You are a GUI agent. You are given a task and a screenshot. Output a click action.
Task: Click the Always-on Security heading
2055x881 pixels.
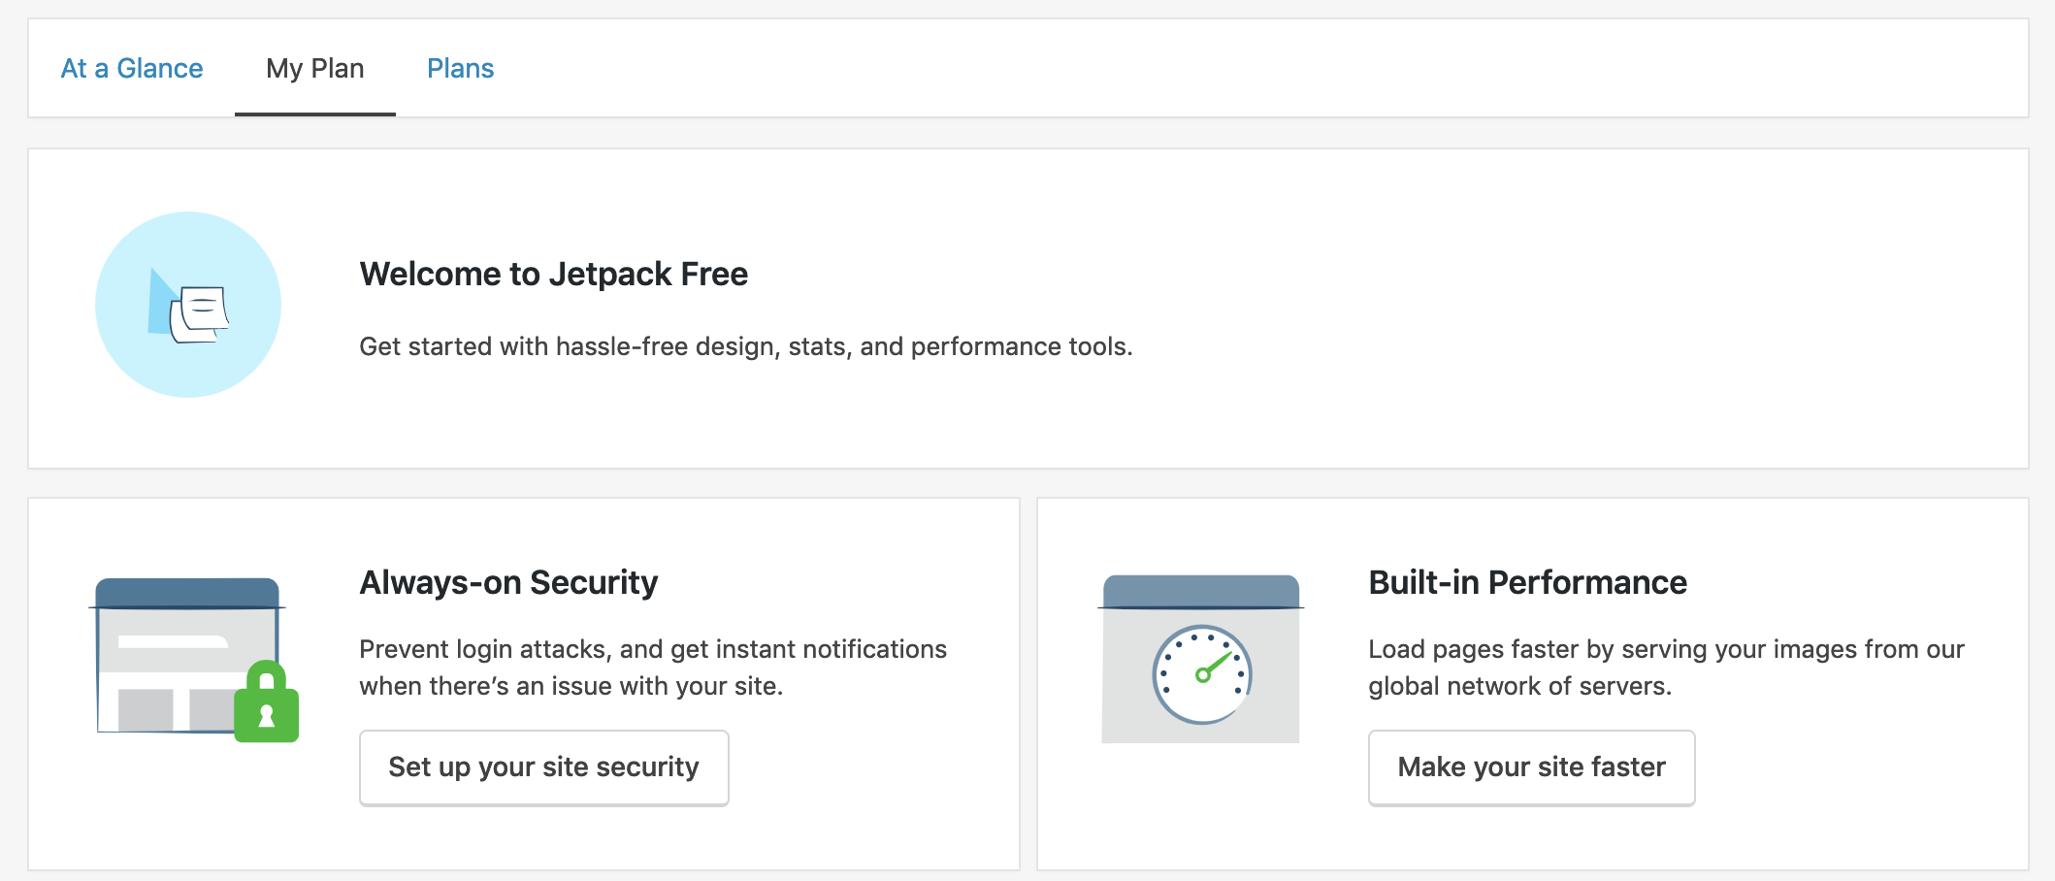click(x=508, y=582)
